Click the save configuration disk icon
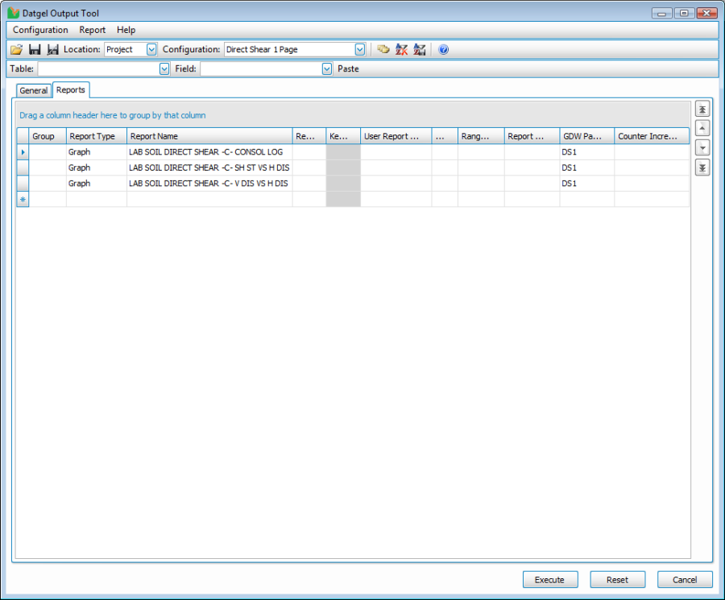 coord(35,50)
